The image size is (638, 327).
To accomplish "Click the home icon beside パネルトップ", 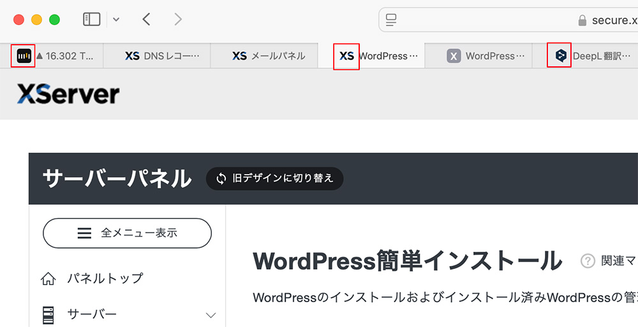I will [48, 279].
